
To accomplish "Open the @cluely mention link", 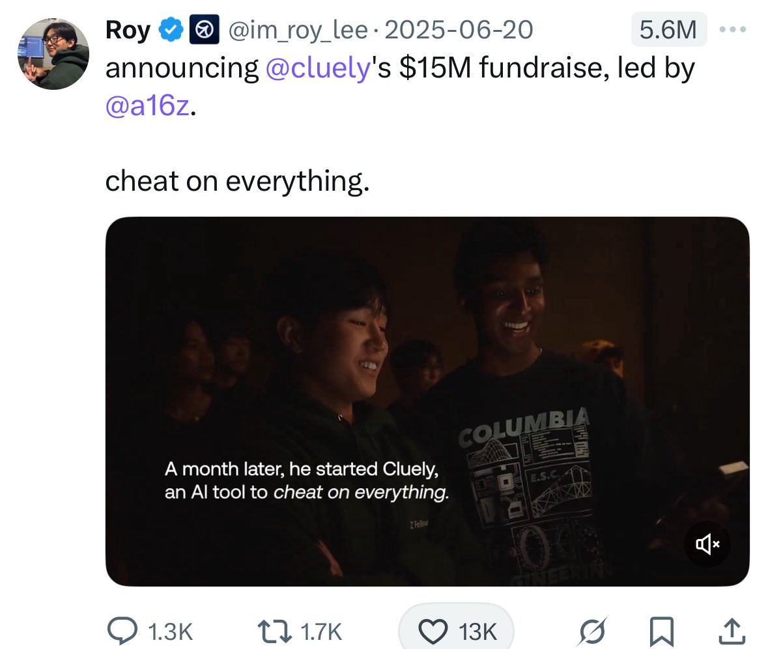I will coord(318,68).
